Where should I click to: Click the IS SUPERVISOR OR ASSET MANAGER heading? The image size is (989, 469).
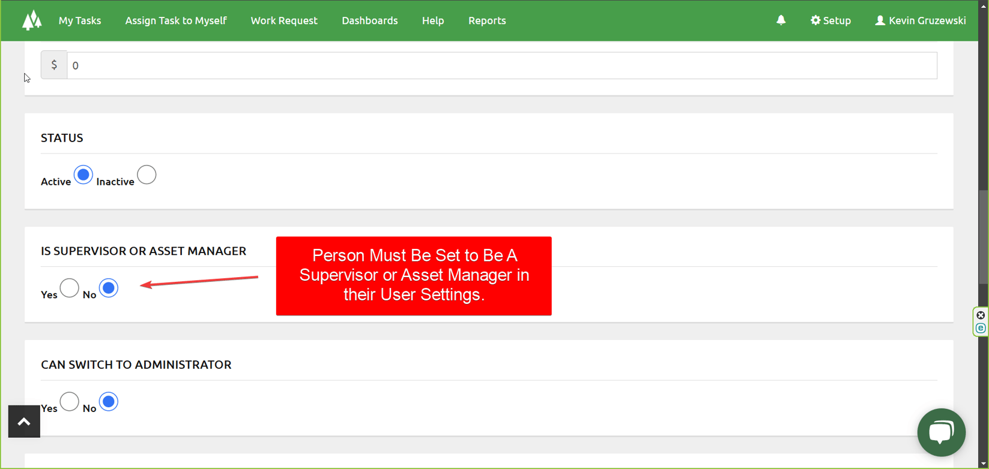tap(144, 251)
